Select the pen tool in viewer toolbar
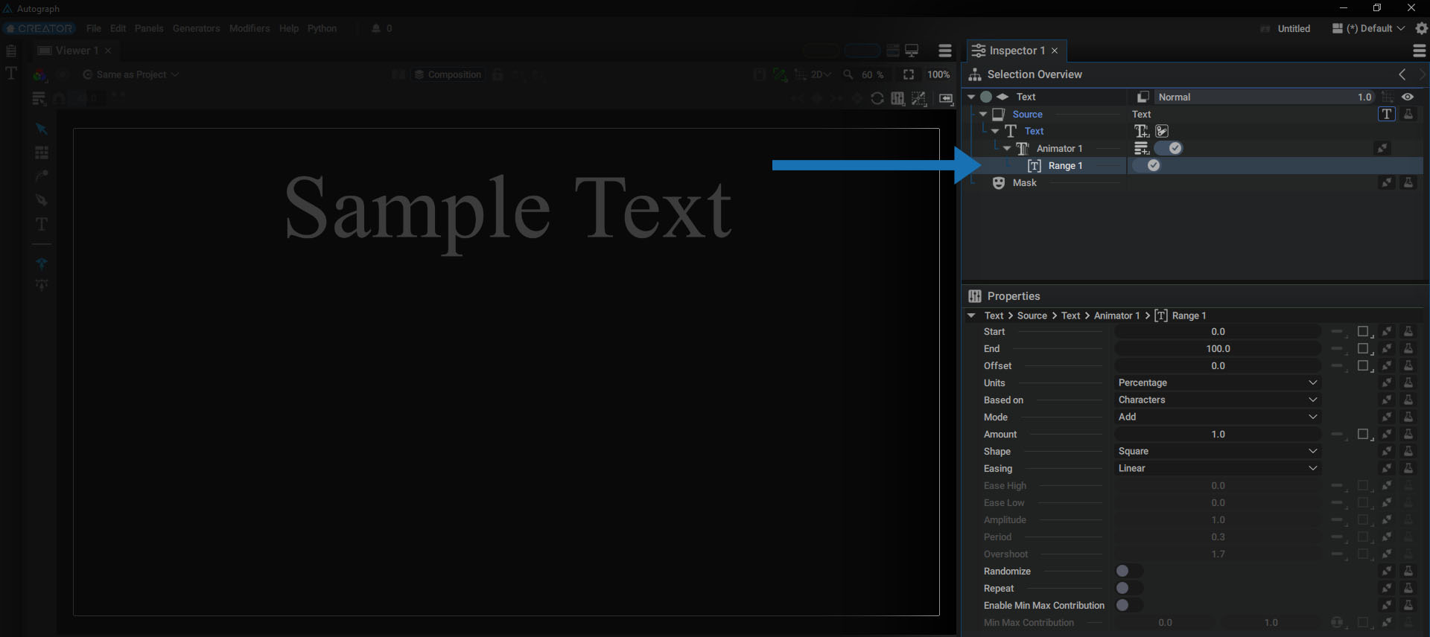The width and height of the screenshot is (1430, 637). click(42, 200)
